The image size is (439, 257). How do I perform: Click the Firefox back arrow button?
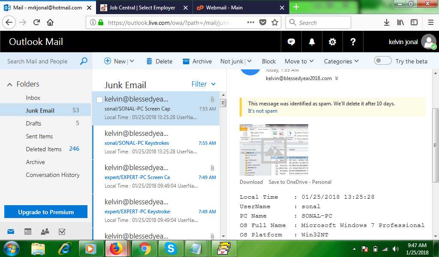[9, 22]
